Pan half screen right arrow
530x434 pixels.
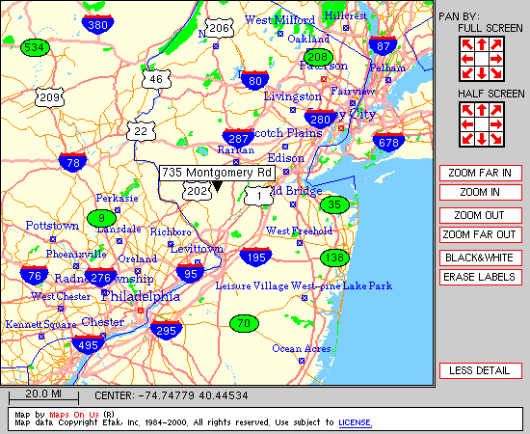point(496,124)
